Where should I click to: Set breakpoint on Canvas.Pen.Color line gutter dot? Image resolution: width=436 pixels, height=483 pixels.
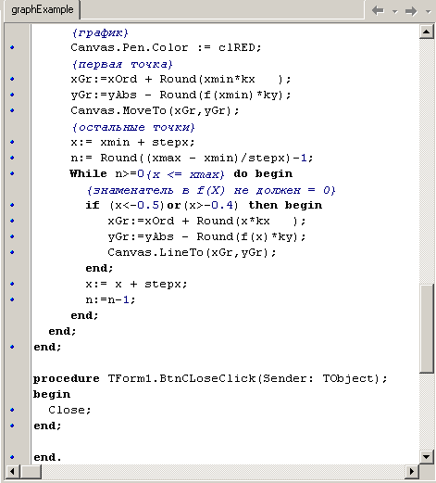12,47
